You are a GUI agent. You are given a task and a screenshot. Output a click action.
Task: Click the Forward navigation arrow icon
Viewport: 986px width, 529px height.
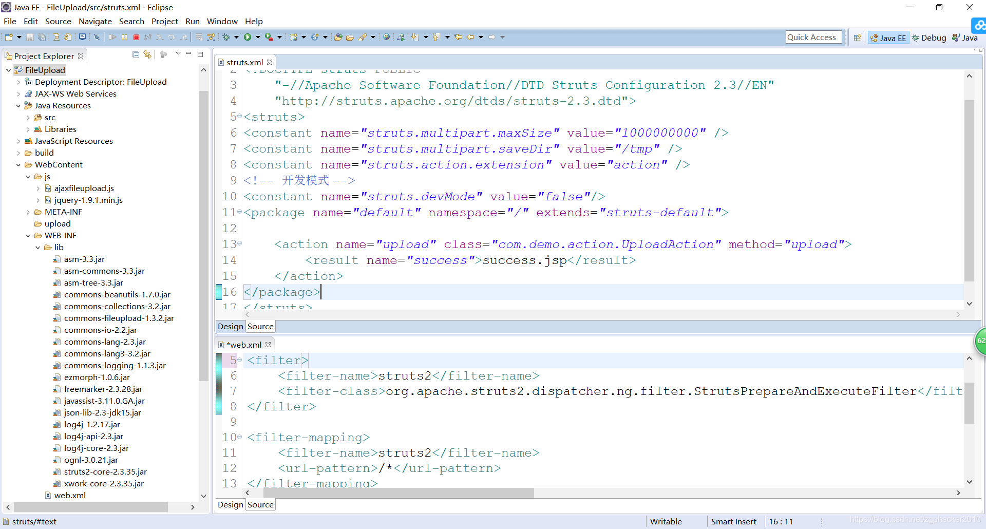(491, 37)
